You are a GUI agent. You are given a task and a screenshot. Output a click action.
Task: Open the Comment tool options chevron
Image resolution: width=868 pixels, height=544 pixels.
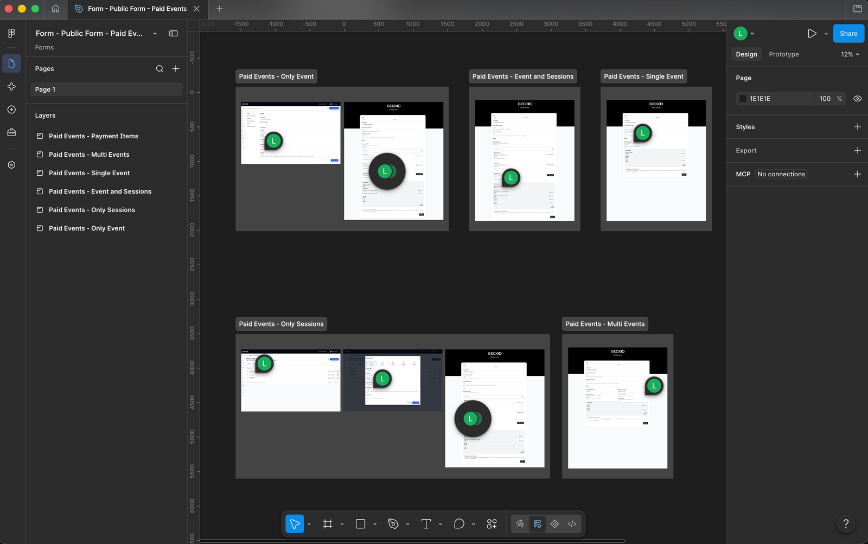[473, 524]
